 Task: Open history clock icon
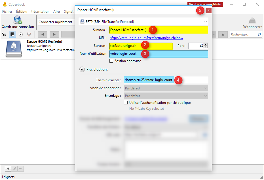tap(21, 34)
